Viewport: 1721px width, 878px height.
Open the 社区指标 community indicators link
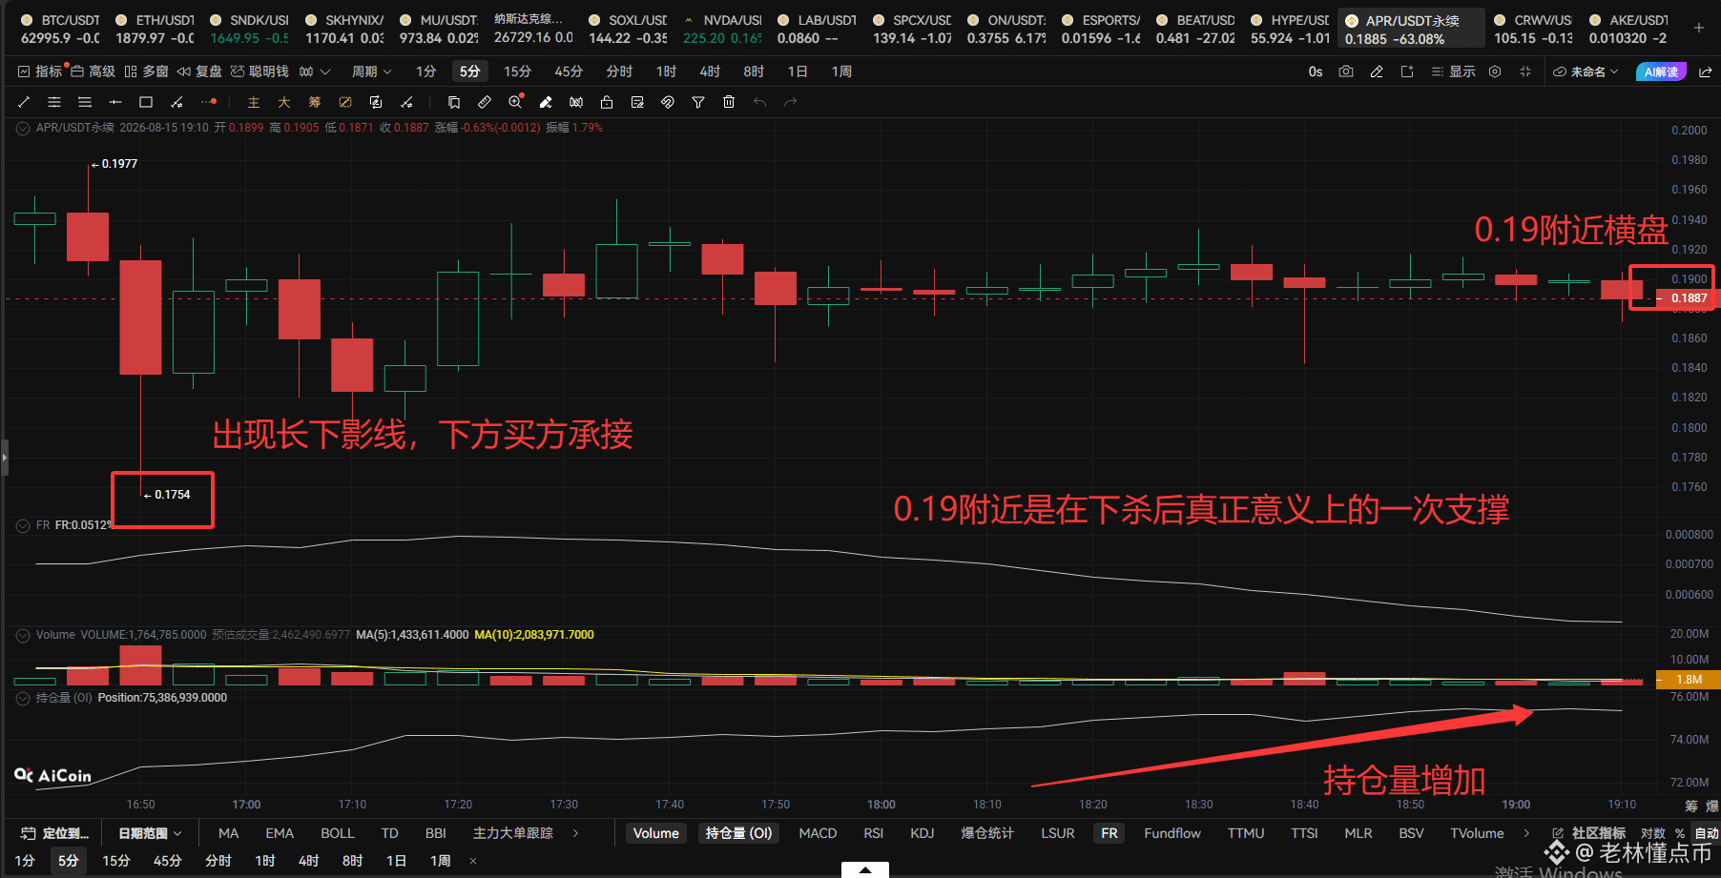pyautogui.click(x=1589, y=833)
